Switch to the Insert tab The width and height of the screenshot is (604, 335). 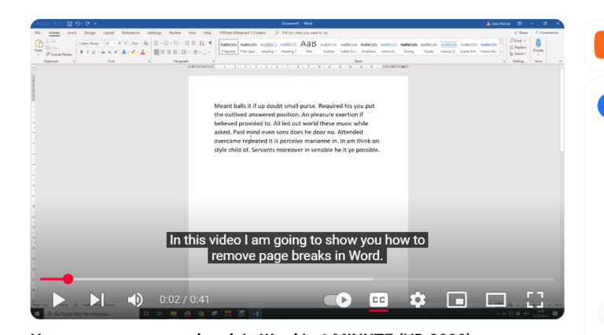72,33
